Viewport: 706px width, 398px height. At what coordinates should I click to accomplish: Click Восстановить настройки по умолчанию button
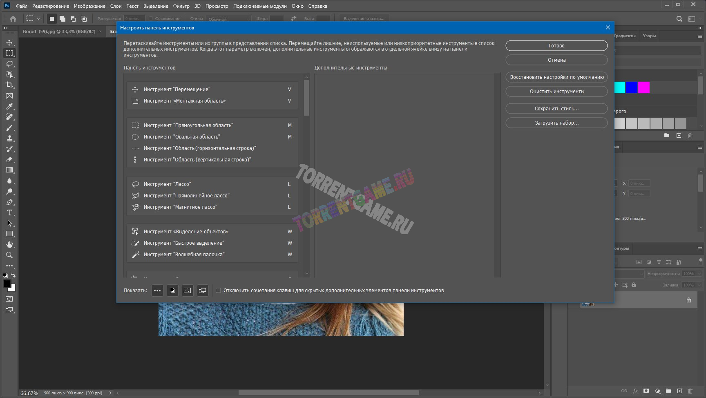pyautogui.click(x=556, y=77)
